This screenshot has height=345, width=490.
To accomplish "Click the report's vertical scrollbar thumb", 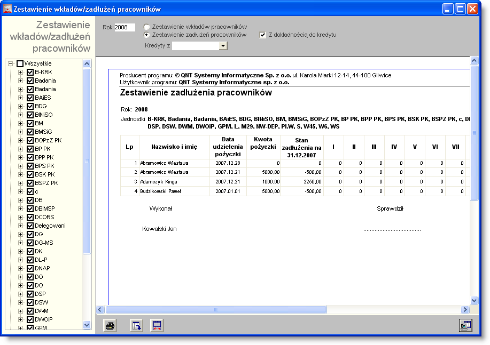I will [x=474, y=133].
